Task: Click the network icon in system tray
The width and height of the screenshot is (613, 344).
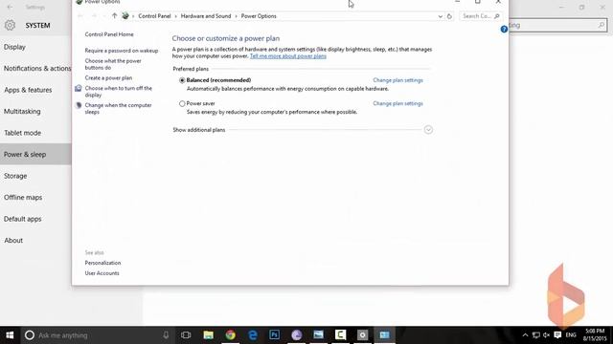Action: [536, 335]
